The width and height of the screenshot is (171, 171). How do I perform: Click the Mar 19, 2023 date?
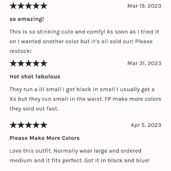pos(144,6)
